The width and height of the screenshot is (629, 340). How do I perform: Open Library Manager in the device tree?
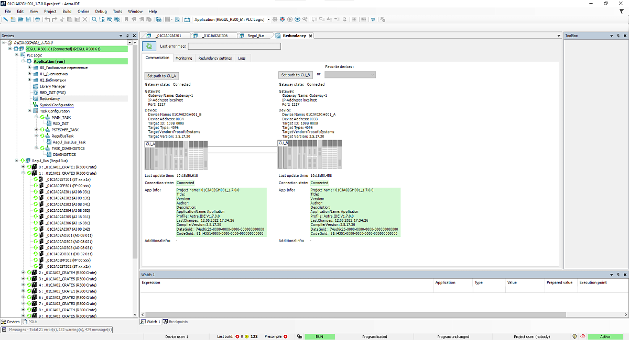click(x=52, y=86)
